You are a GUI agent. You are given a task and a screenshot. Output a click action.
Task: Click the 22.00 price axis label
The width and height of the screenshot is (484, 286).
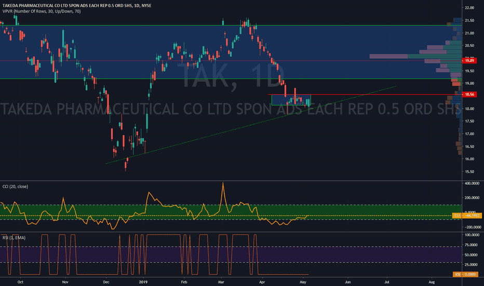469,8
